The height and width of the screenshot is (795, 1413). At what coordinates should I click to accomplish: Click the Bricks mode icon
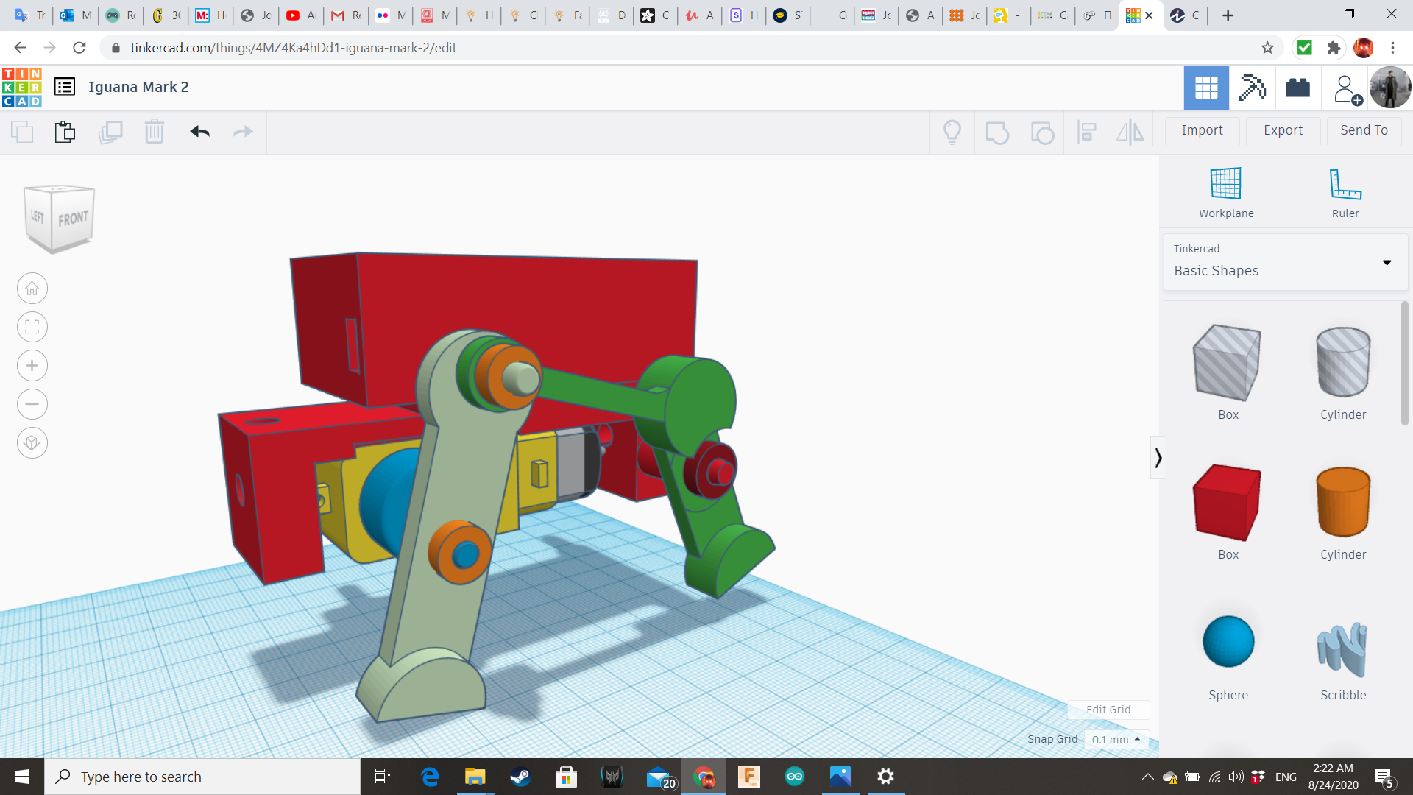1297,88
